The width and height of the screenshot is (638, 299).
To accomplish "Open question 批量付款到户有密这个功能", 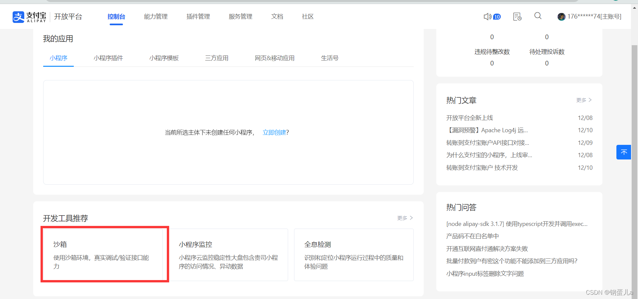I will click(x=512, y=261).
